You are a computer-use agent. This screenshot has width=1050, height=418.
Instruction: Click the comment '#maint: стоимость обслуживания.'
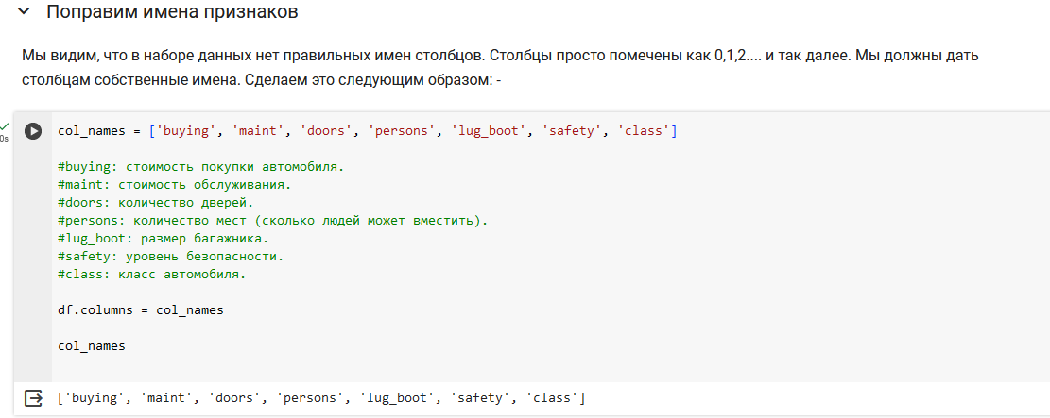175,185
